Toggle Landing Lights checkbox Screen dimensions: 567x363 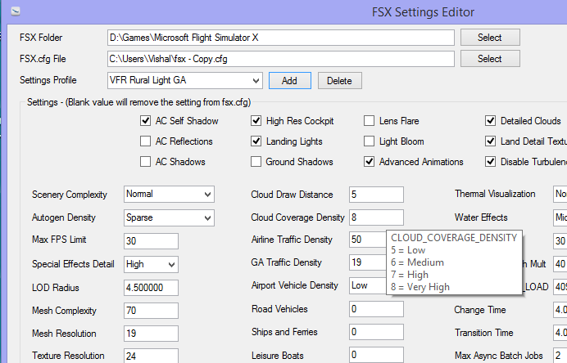click(x=256, y=141)
